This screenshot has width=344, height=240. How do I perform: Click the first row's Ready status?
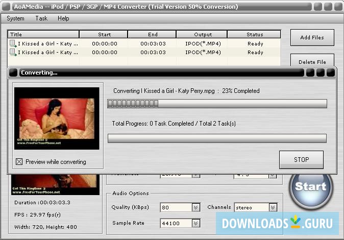(x=255, y=44)
